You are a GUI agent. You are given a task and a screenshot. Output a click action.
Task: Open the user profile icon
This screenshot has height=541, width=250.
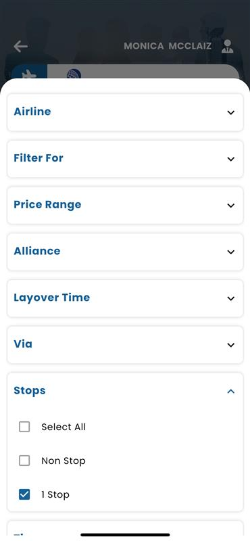227,46
